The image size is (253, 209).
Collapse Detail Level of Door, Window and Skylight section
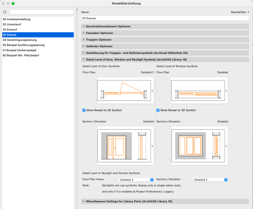165,59
